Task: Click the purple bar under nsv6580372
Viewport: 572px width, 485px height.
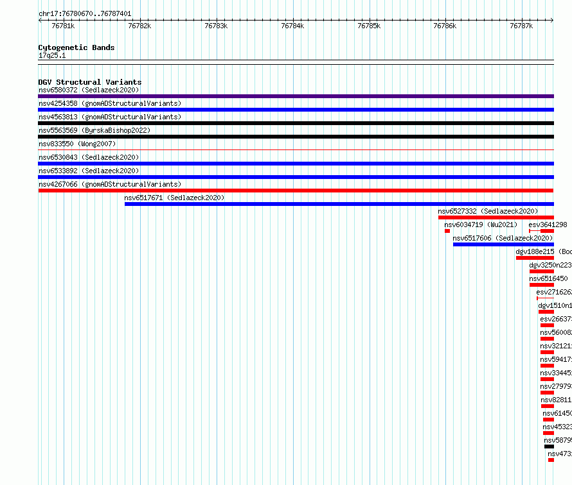Action: click(296, 96)
